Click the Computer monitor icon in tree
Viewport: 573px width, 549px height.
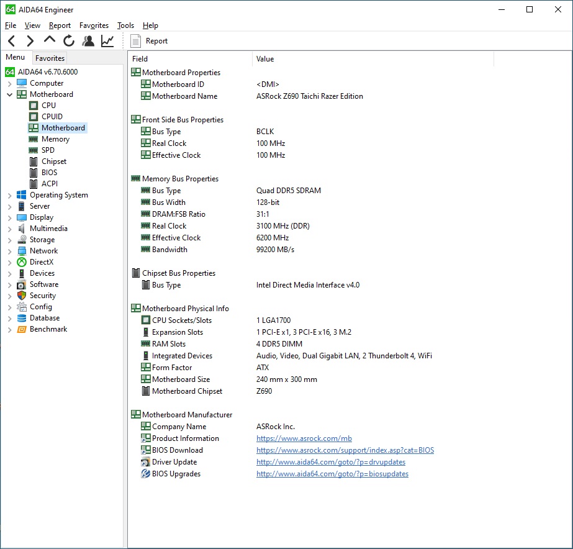click(x=22, y=83)
